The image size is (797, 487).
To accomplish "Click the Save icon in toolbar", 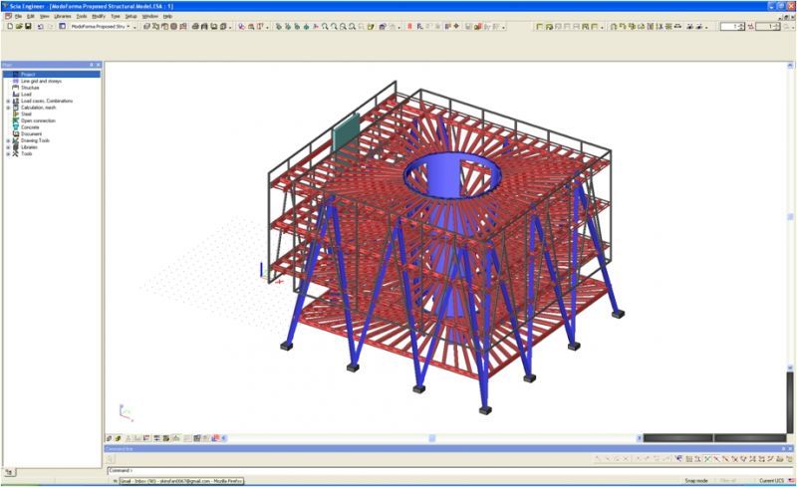I will point(28,26).
